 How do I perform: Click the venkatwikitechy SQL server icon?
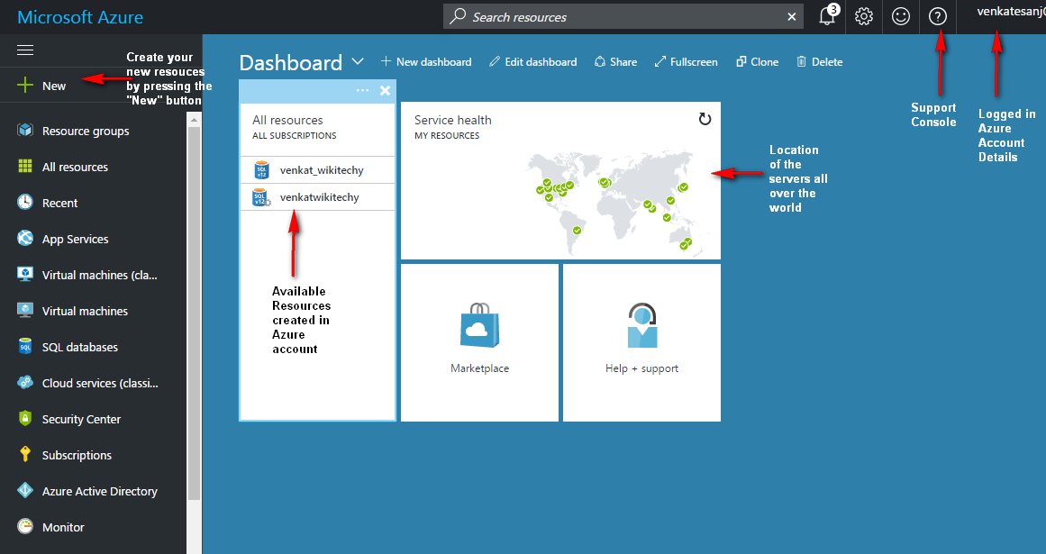[x=261, y=197]
